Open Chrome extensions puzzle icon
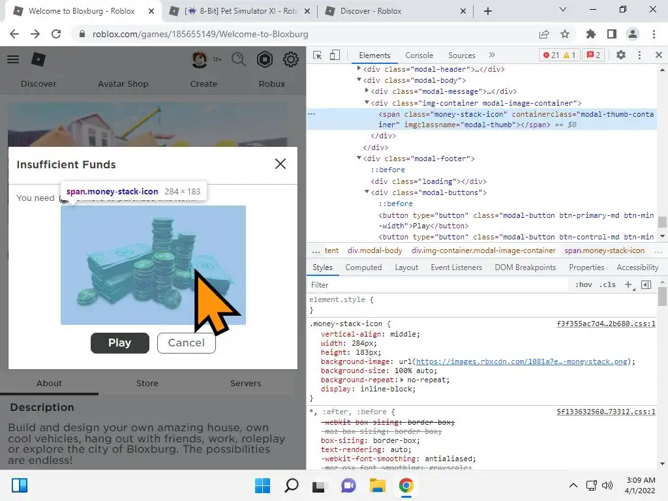Viewport: 668px width, 501px height. (590, 34)
